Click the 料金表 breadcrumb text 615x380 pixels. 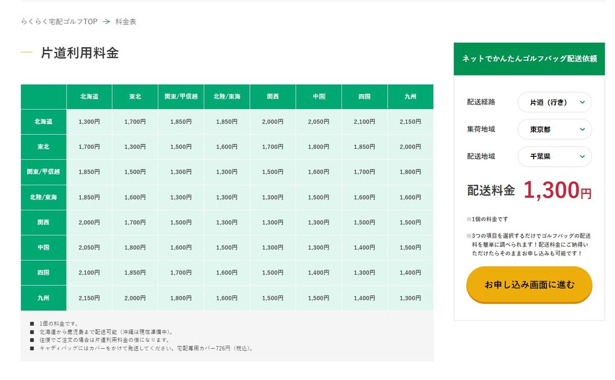click(x=126, y=22)
